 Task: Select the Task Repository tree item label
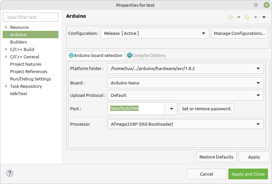click(x=26, y=86)
